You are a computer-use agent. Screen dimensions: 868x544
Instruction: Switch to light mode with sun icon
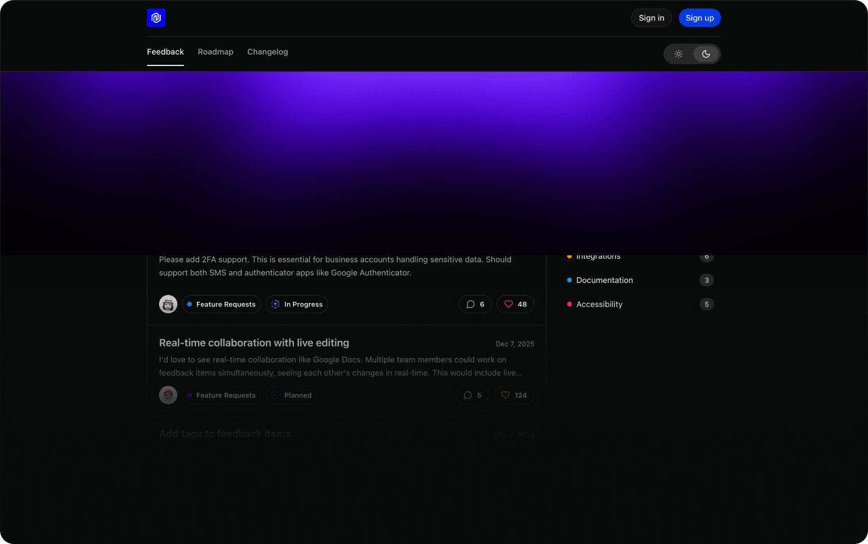[x=679, y=54]
